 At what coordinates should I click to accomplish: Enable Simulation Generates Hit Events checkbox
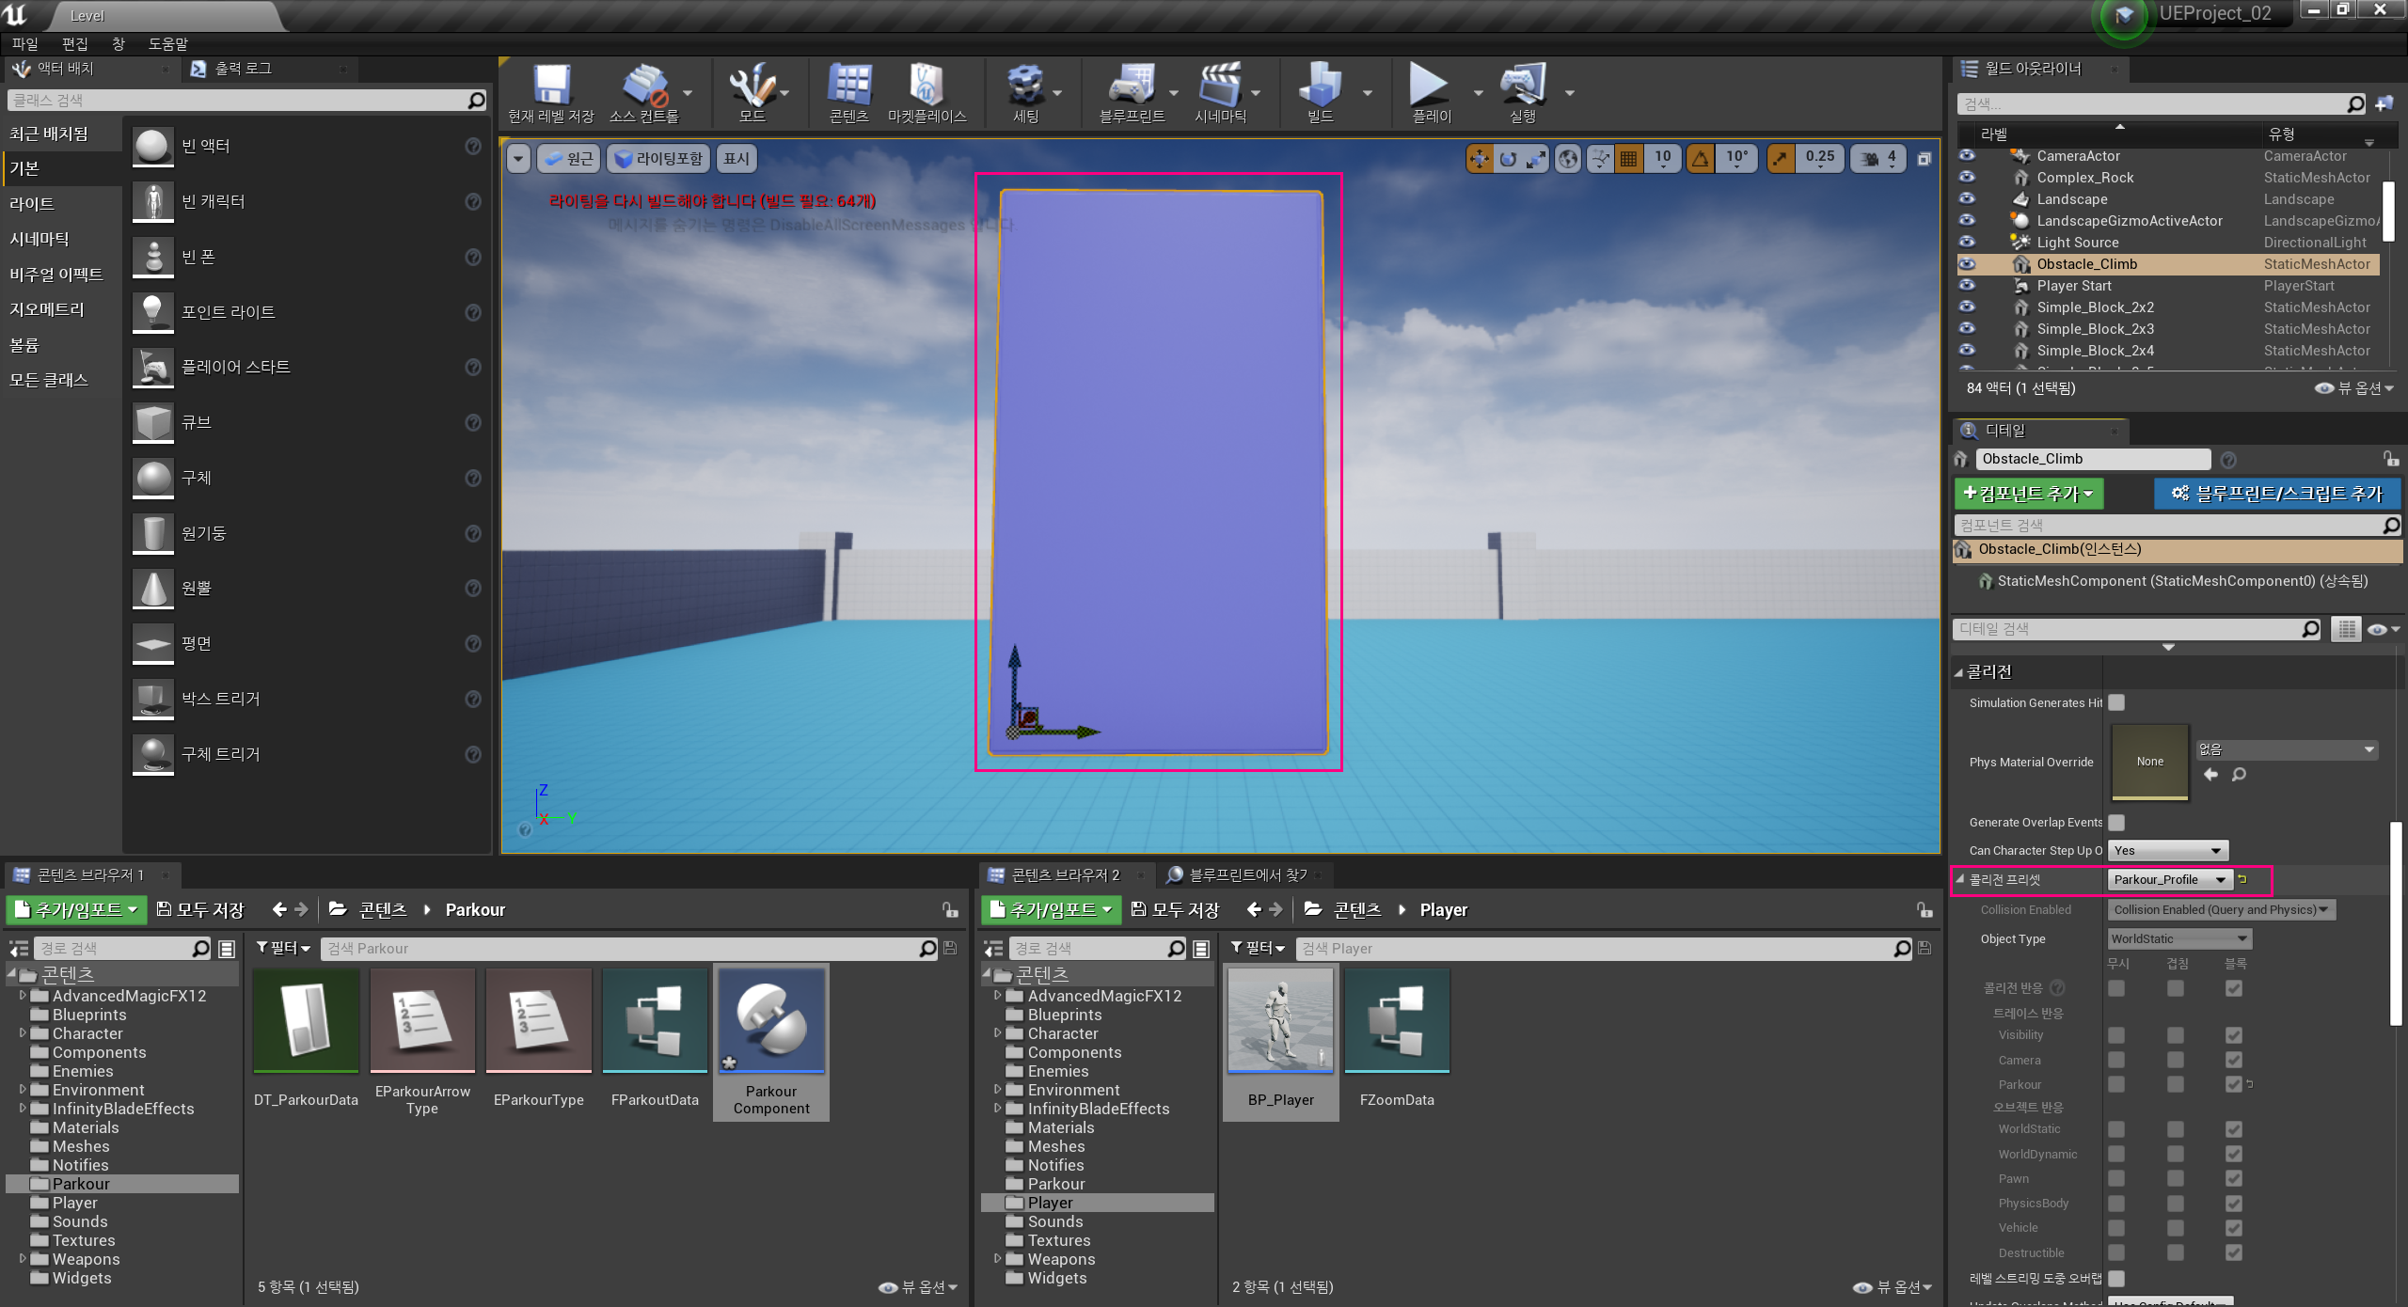coord(2116,702)
